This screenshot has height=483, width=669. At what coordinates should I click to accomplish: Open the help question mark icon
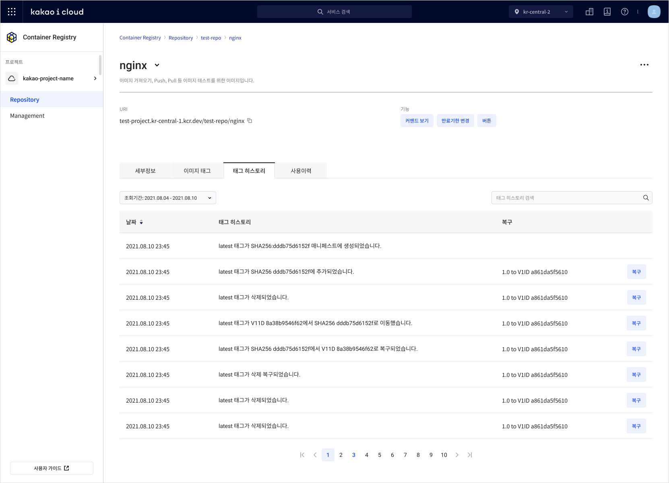[x=625, y=12]
